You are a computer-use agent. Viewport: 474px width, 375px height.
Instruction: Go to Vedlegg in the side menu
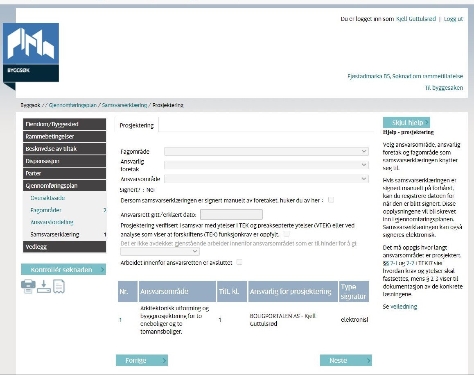click(65, 247)
